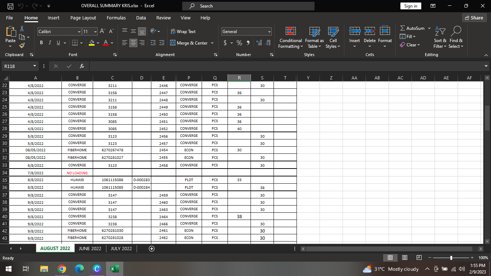Switch to Page Break Preview in status bar
This screenshot has height=276, width=491.
(419, 258)
